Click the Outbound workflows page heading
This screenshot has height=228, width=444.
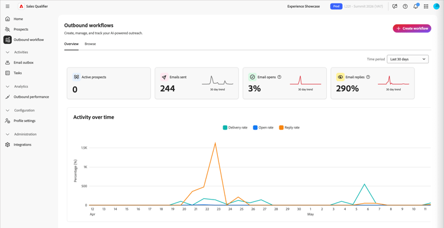[89, 25]
